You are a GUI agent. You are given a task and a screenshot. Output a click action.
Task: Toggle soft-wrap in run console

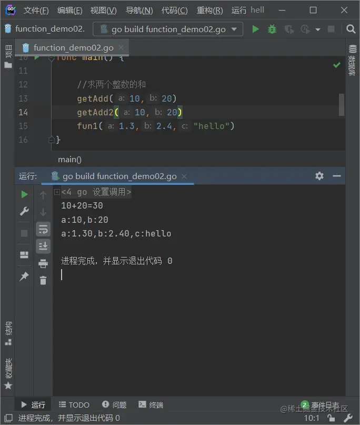tap(43, 229)
